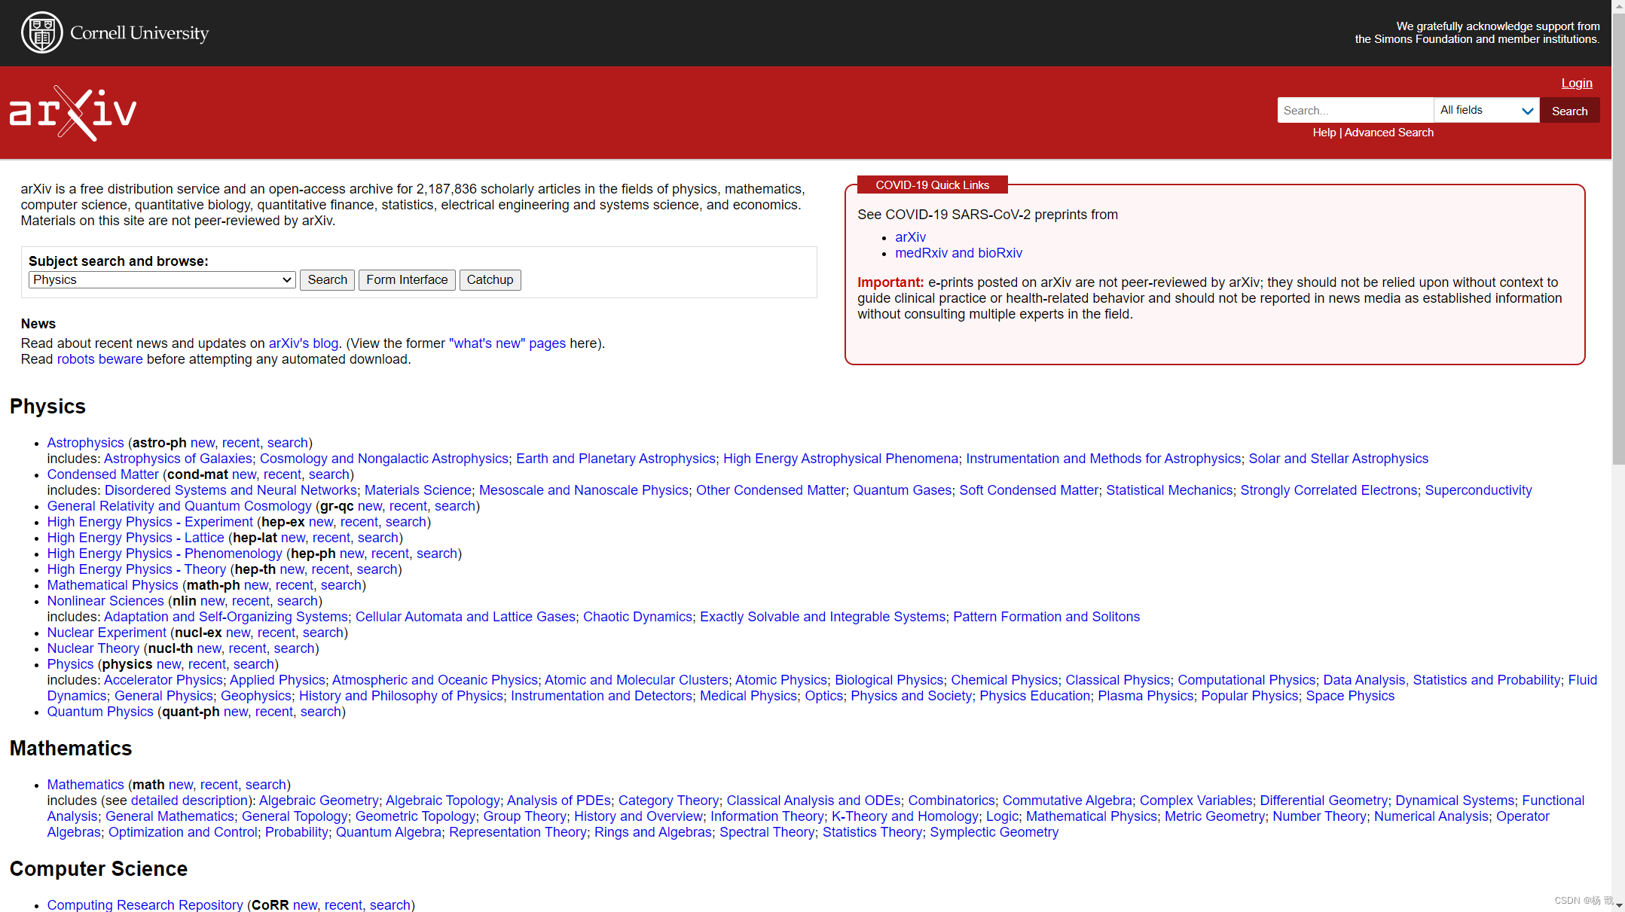1625x912 pixels.
Task: Click the red header Search button
Action: (x=1569, y=111)
